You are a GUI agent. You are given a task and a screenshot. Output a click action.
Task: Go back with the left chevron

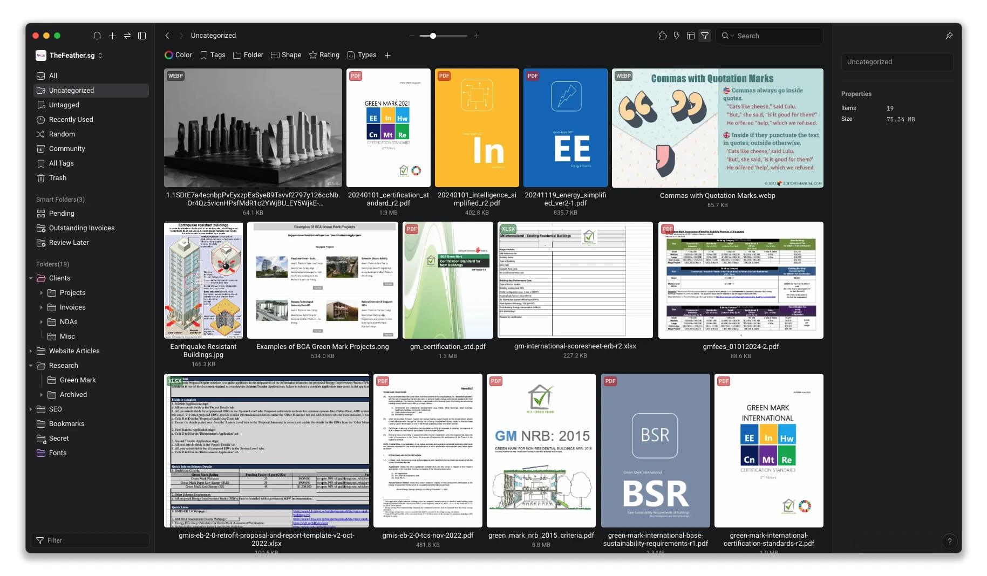point(167,36)
